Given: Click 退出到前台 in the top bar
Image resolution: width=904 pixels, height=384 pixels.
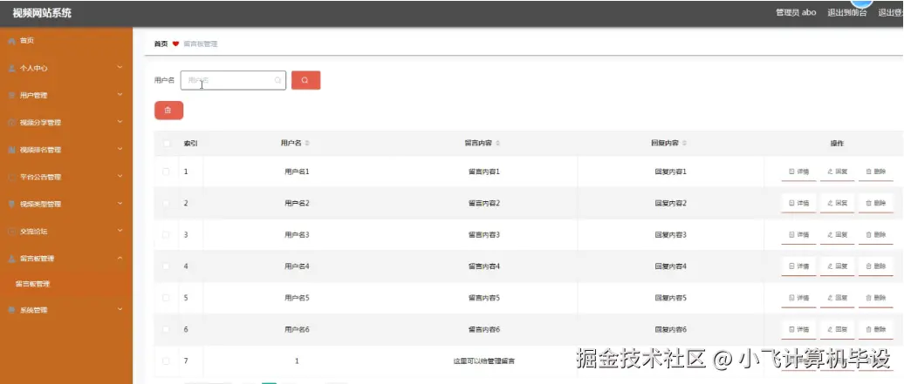Looking at the screenshot, I should [x=847, y=13].
